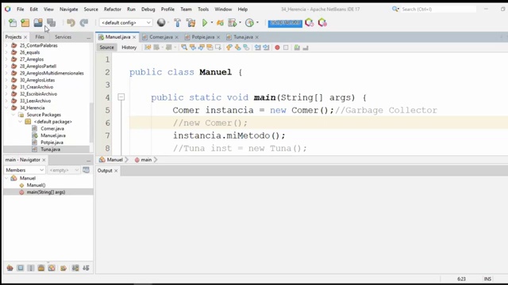The image size is (508, 285).
Task: Click the New File toolbar icon
Action: pos(13,23)
